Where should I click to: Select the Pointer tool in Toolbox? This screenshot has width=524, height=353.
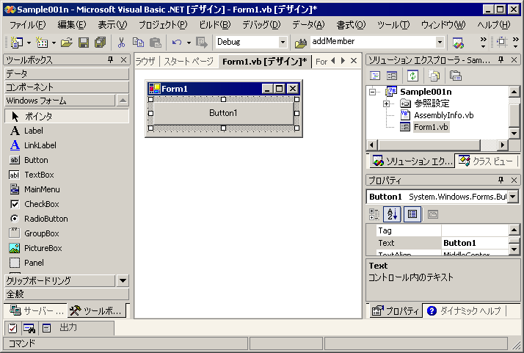pos(67,117)
